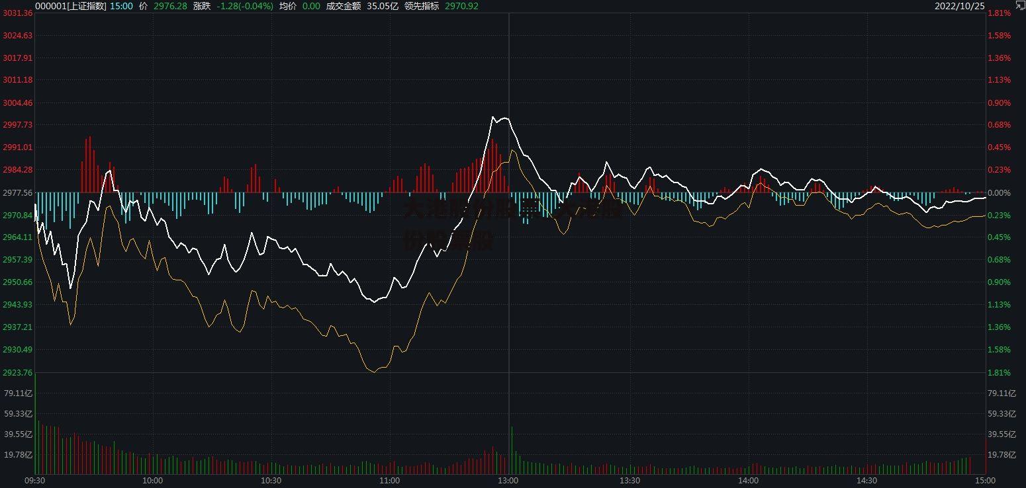1026x488 pixels.
Task: Select the green 1.13% percent label
Action: pos(999,305)
